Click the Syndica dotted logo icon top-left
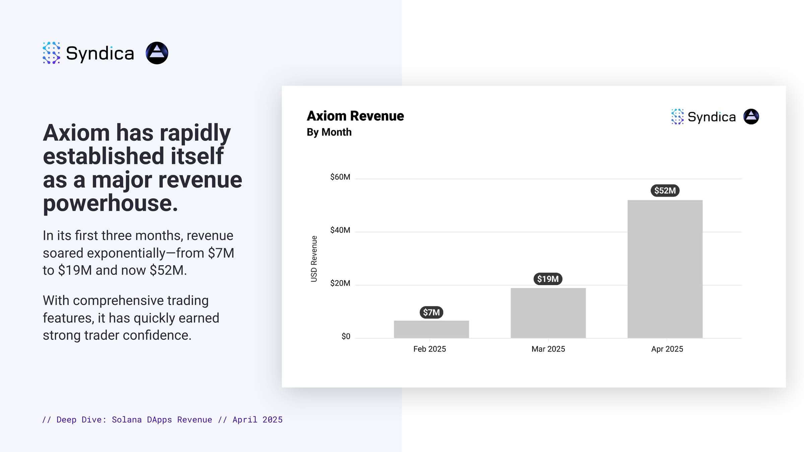This screenshot has height=452, width=804. [x=51, y=53]
